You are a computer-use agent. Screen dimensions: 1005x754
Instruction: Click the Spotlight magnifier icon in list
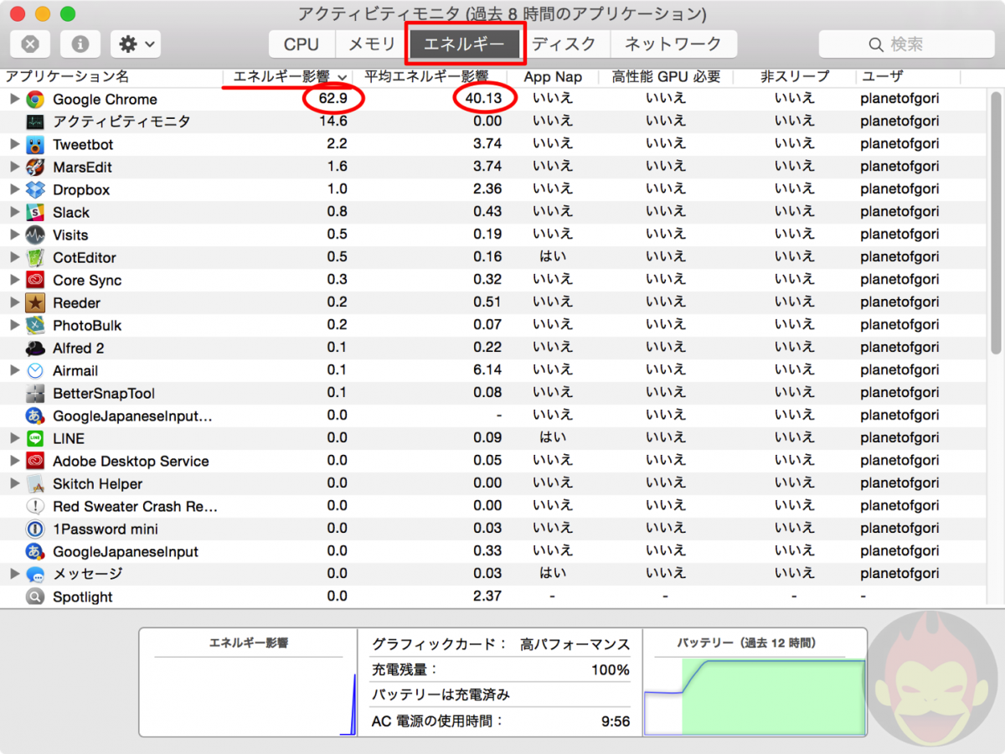click(35, 596)
